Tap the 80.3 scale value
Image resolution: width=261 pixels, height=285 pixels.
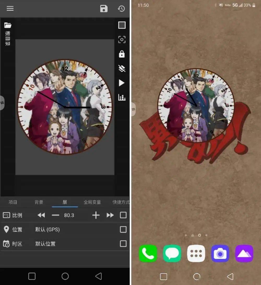[69, 215]
